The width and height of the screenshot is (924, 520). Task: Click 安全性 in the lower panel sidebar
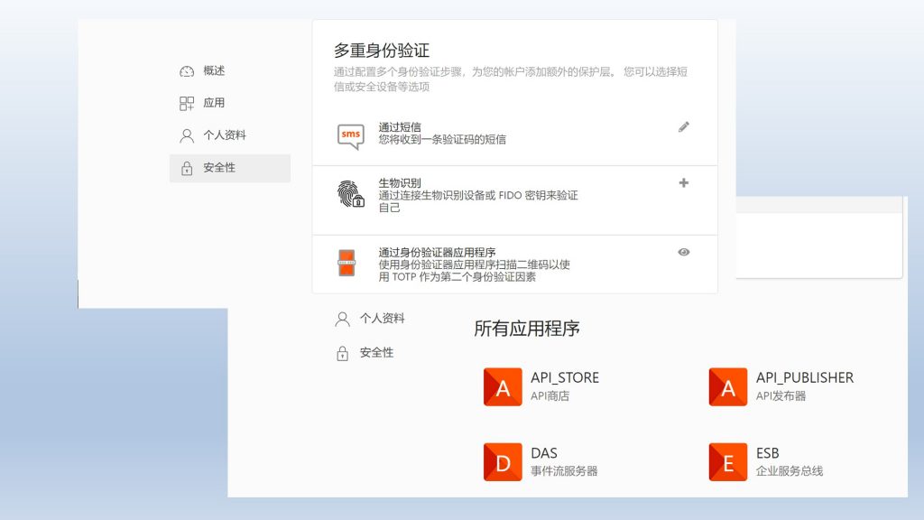click(375, 353)
